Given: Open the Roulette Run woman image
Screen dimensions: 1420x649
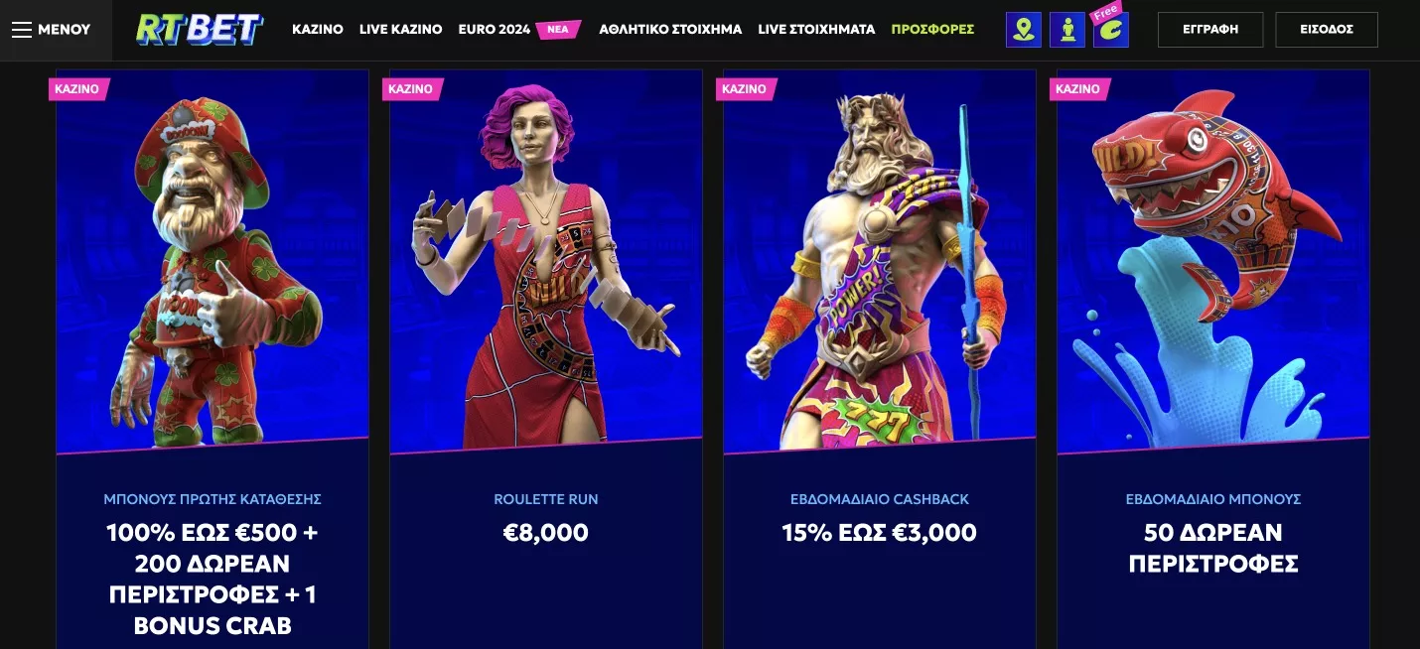Looking at the screenshot, I should (546, 262).
